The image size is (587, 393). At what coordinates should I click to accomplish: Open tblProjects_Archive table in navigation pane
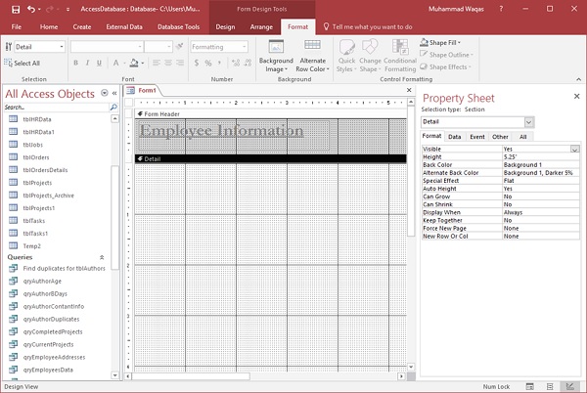[49, 194]
